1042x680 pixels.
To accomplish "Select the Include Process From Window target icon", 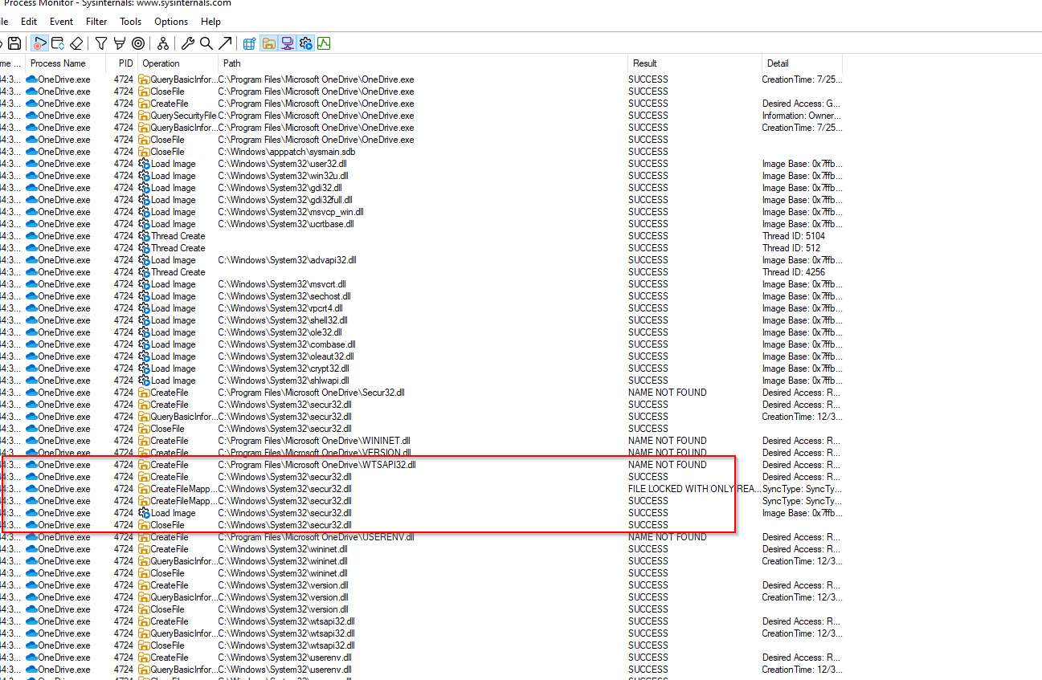I will pyautogui.click(x=138, y=43).
